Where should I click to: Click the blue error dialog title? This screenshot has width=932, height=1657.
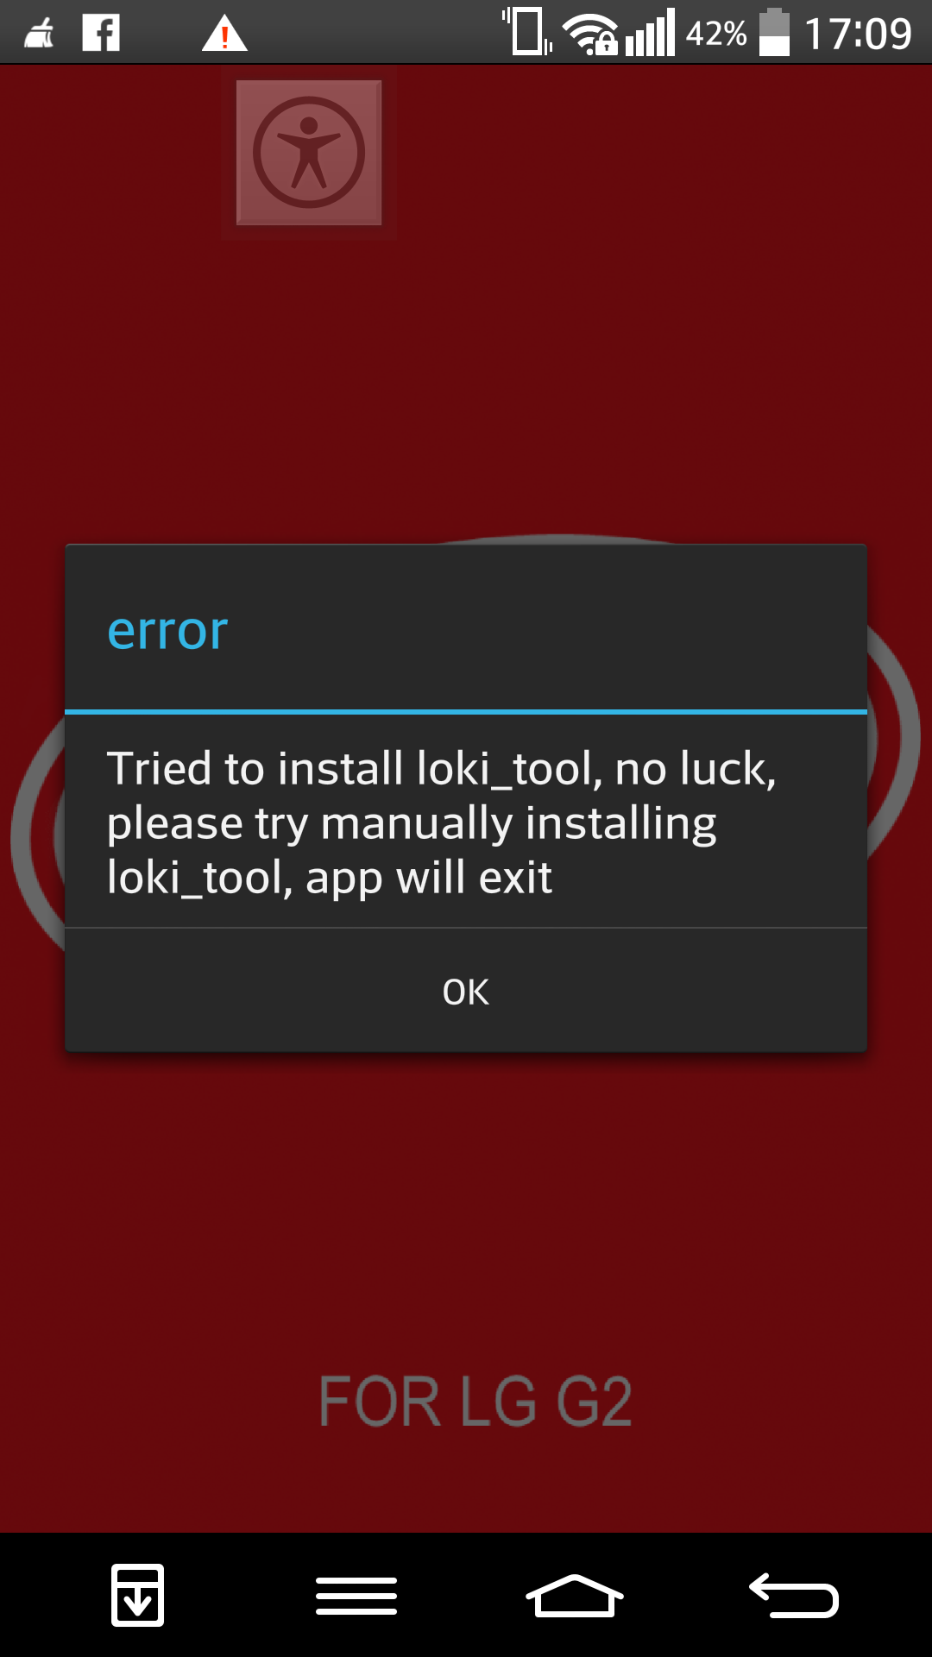pos(167,631)
